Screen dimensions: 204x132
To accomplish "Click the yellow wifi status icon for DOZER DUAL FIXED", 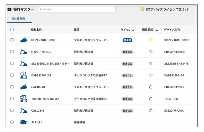I will point(150,40).
